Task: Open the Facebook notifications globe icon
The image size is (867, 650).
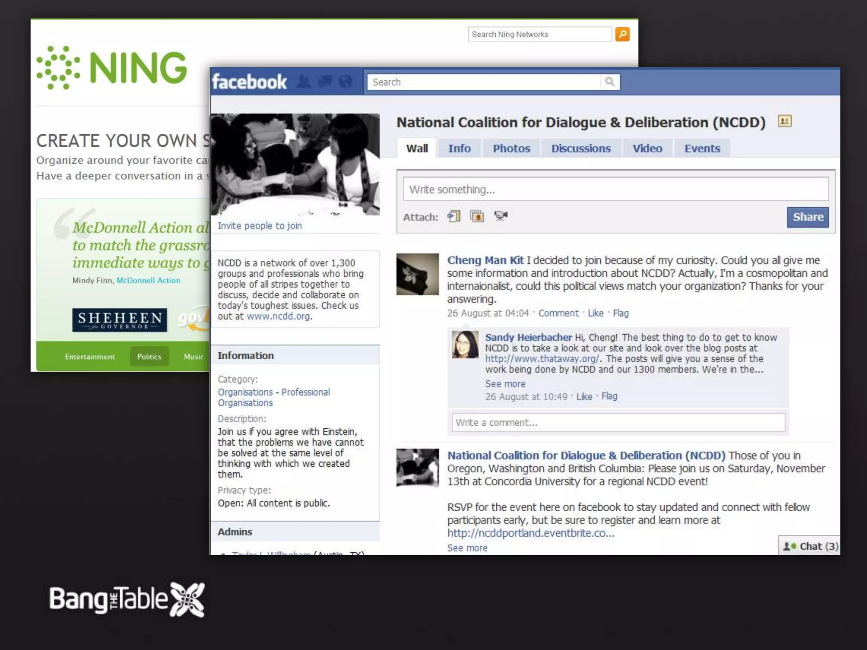Action: pos(345,81)
